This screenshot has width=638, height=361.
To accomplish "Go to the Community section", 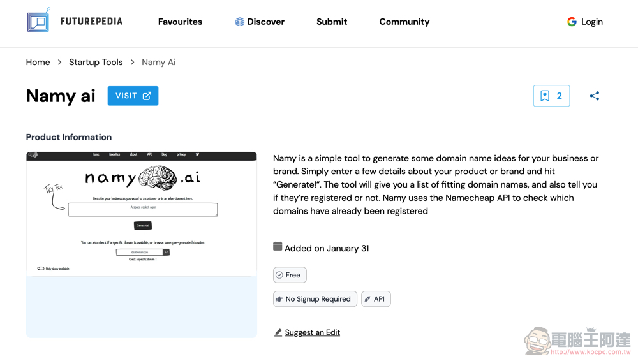I will click(404, 22).
